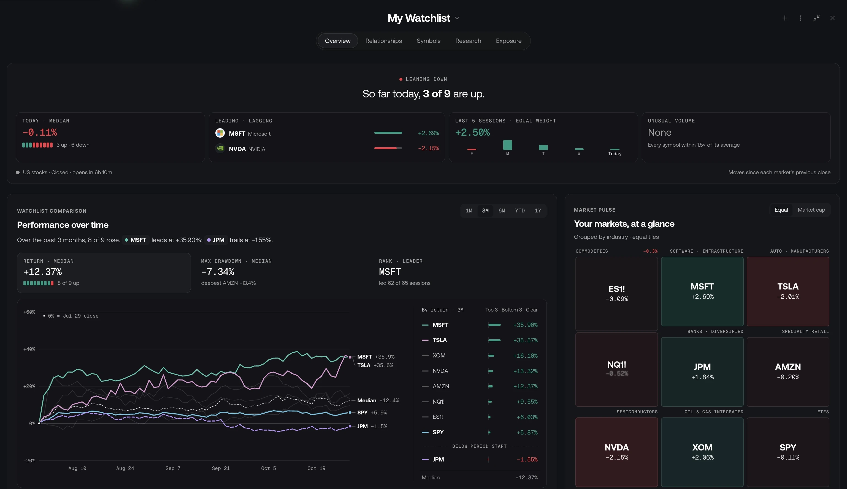Toggle MSFT series in the return legend
Screen dimensions: 847x489
click(x=480, y=325)
